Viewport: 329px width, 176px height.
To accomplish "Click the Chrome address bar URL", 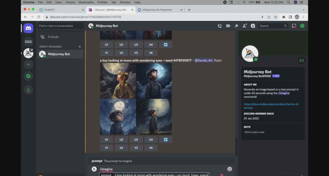I will point(86,17).
